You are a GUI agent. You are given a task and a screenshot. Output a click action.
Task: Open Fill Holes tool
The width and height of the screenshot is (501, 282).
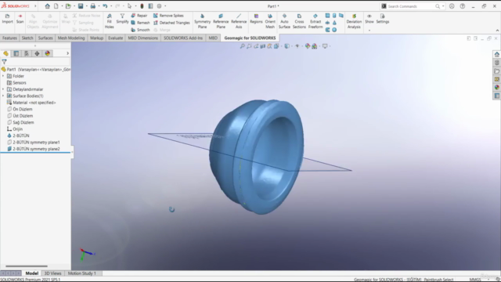point(110,21)
